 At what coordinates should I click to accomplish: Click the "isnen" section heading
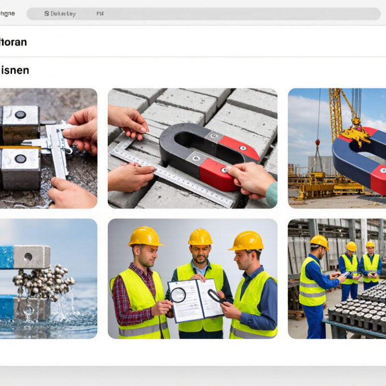click(14, 70)
